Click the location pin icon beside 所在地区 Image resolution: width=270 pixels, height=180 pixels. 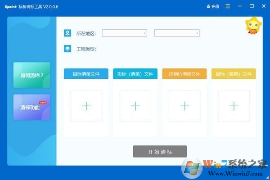point(67,33)
